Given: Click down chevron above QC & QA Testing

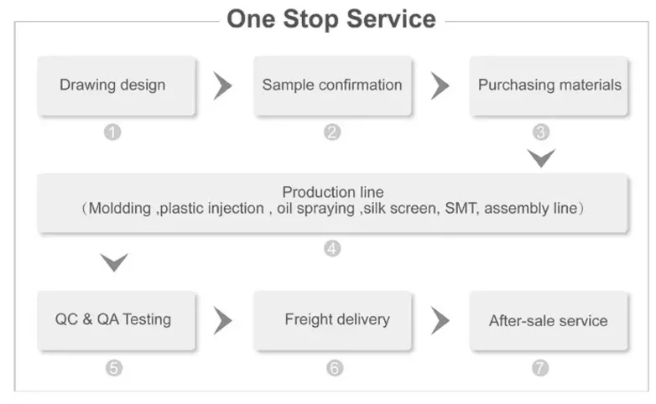Looking at the screenshot, I should [113, 263].
